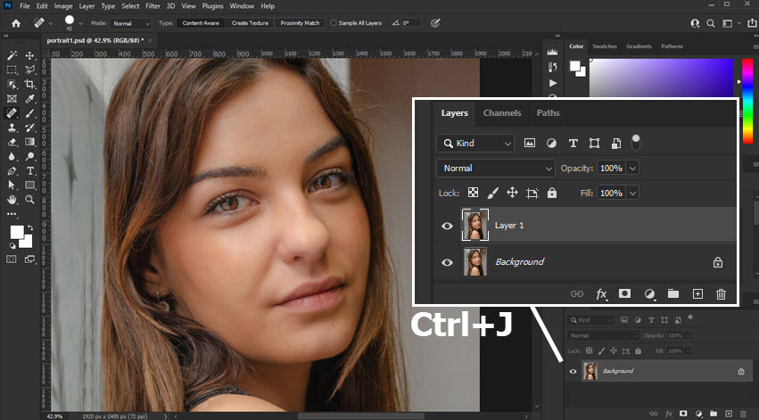Screen dimensions: 759x420
Task: Go to the Home screen
Action: click(16, 23)
